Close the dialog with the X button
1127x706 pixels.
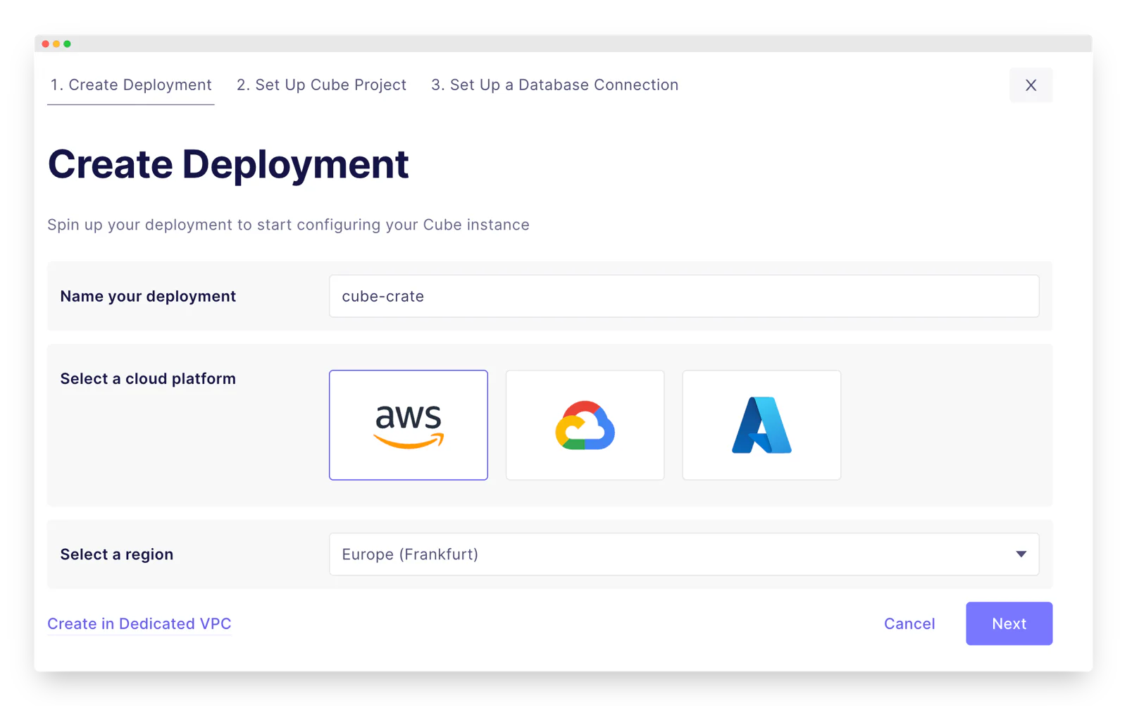1031,85
